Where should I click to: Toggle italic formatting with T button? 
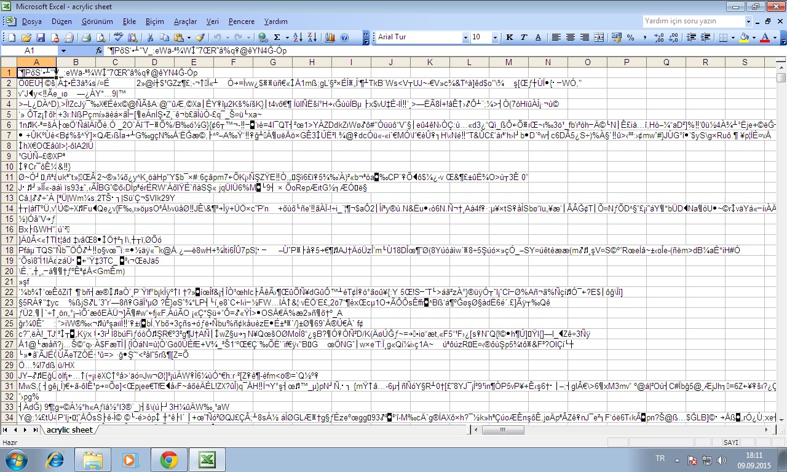(524, 37)
